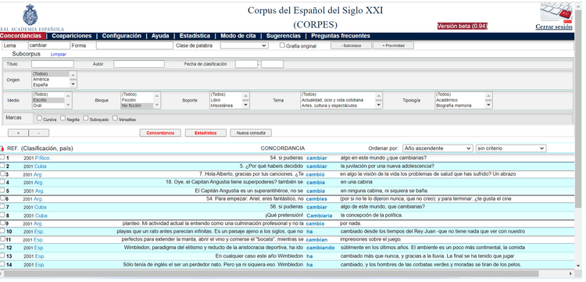
Task: Toggle the Subrayado checkbox
Action: (86, 119)
